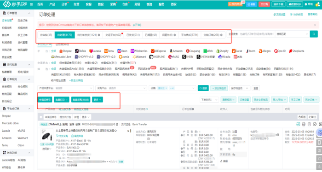The image size is (322, 172).
Task: Expand the 批量打印 dropdown button
Action: pyautogui.click(x=61, y=100)
